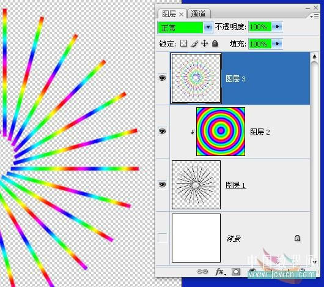Image resolution: width=324 pixels, height=287 pixels.
Task: Click the 不透明度 label
Action: point(230,27)
